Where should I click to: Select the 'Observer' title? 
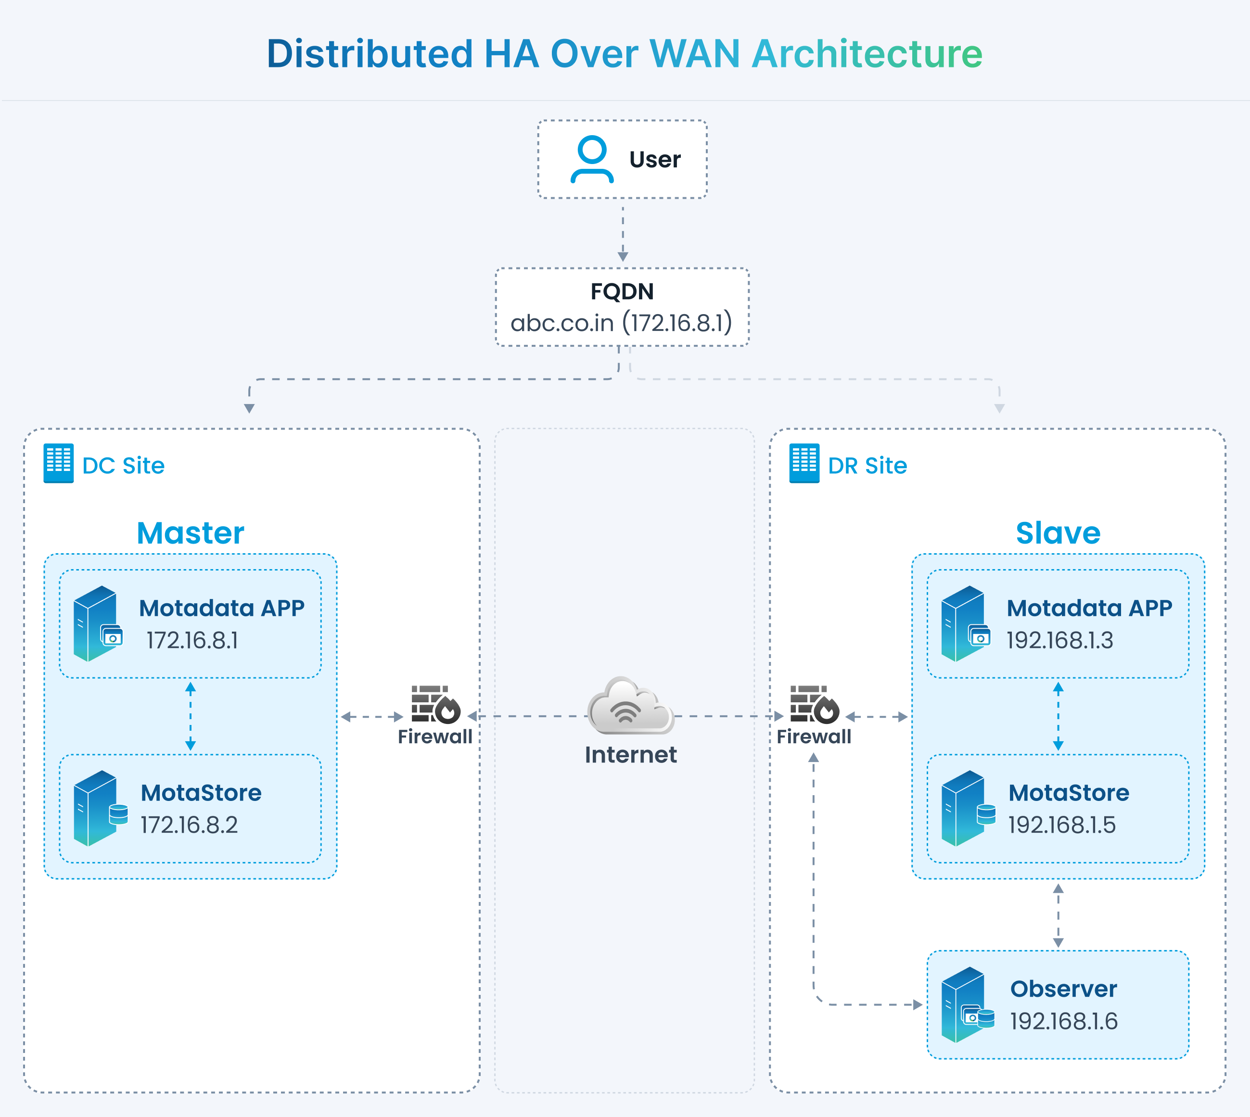click(1064, 989)
